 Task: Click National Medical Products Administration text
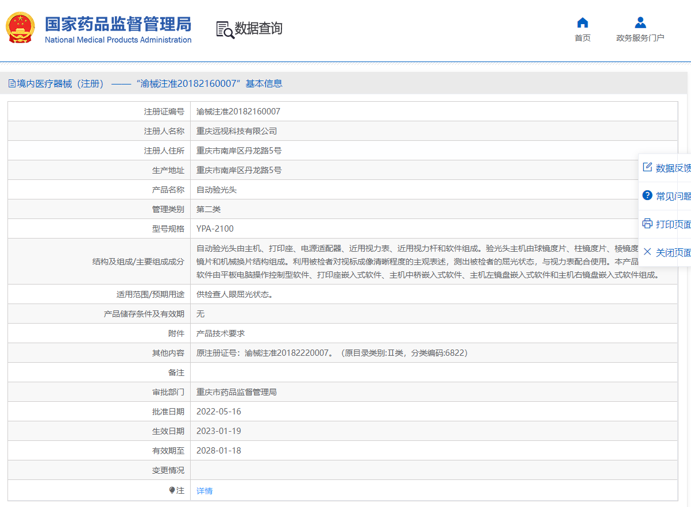(118, 40)
